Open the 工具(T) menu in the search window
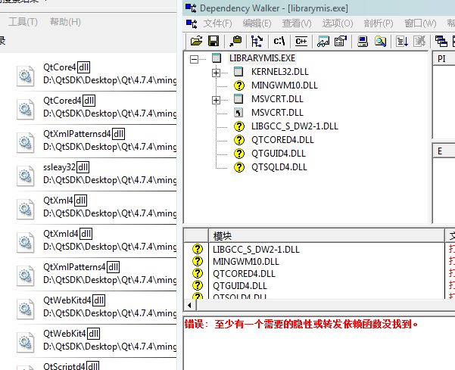 [23, 22]
